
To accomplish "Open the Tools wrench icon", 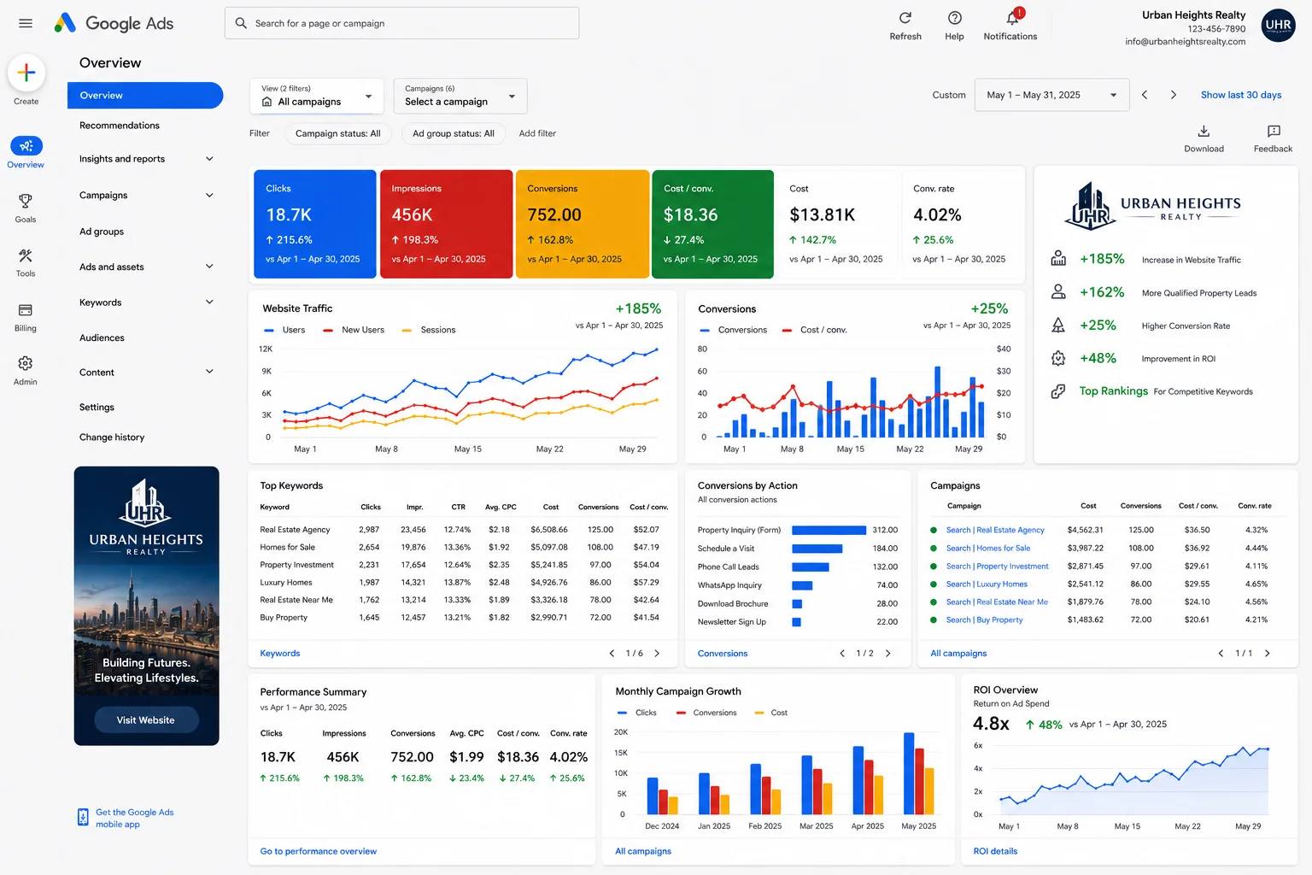I will click(x=26, y=255).
